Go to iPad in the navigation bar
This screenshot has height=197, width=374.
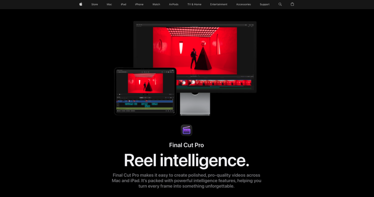click(x=123, y=4)
